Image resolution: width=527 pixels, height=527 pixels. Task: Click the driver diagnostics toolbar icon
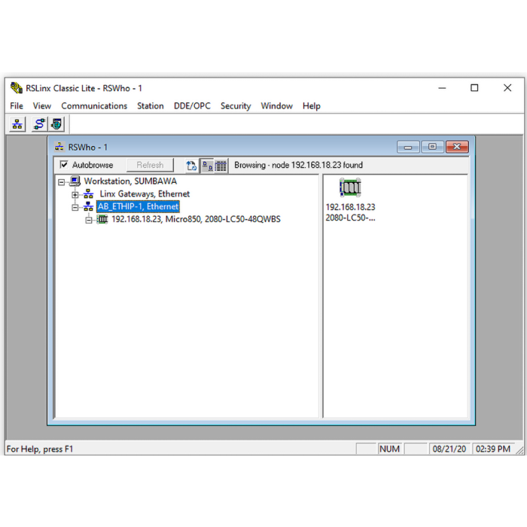click(x=56, y=124)
